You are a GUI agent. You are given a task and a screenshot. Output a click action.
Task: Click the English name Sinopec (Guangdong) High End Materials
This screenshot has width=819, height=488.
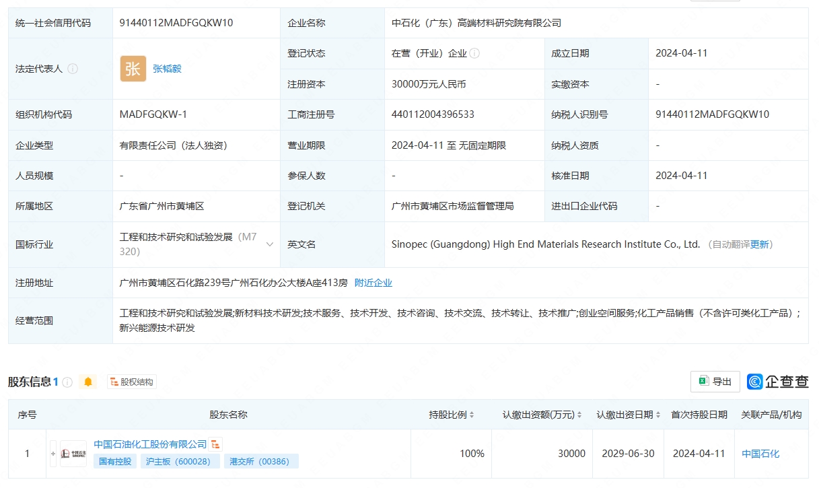pyautogui.click(x=546, y=244)
